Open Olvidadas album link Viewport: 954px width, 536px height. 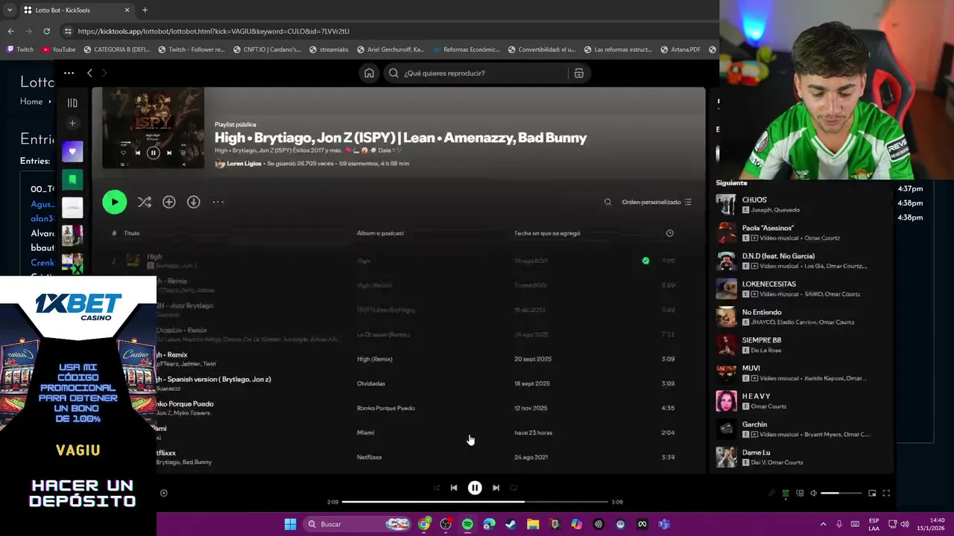371,383
